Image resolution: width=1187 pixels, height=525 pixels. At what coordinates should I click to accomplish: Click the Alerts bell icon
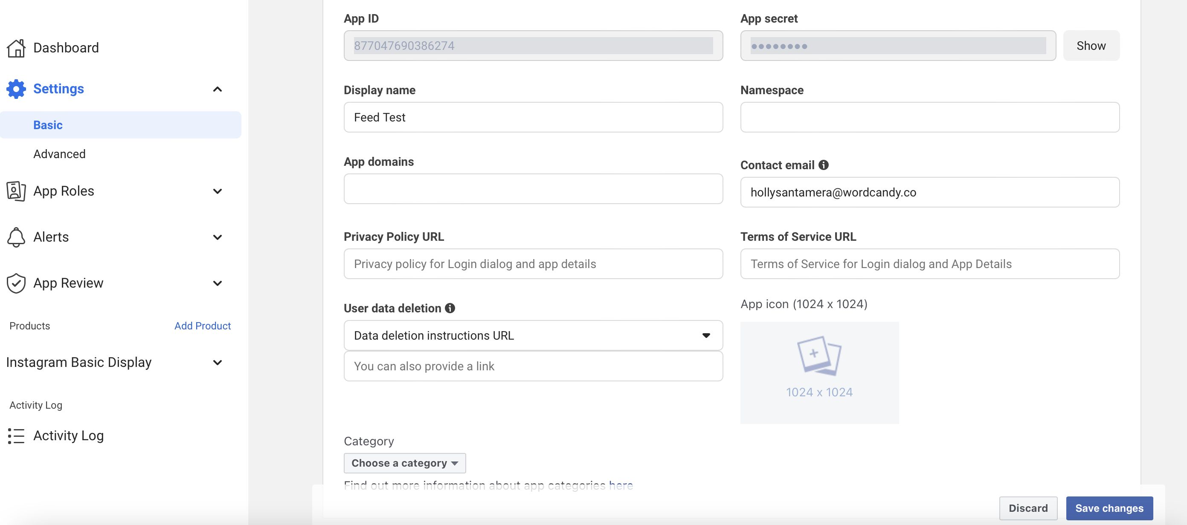16,237
